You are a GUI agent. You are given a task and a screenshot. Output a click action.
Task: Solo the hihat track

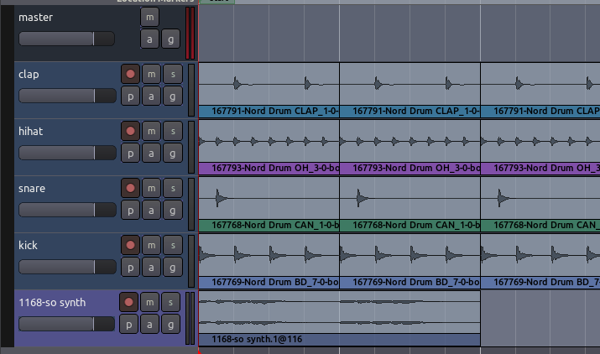pos(173,131)
